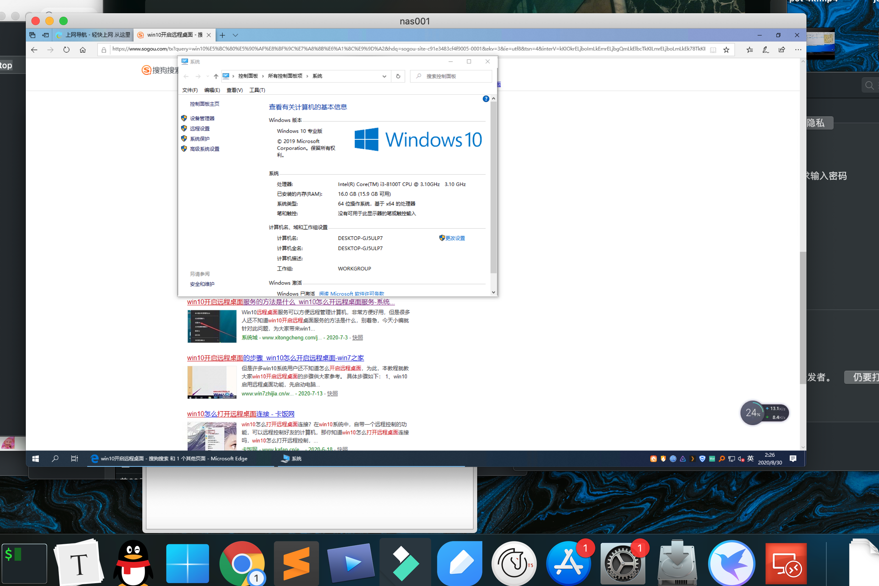Open Sublime Text in the Dock
Screen dimensions: 879x586
pyautogui.click(x=296, y=564)
